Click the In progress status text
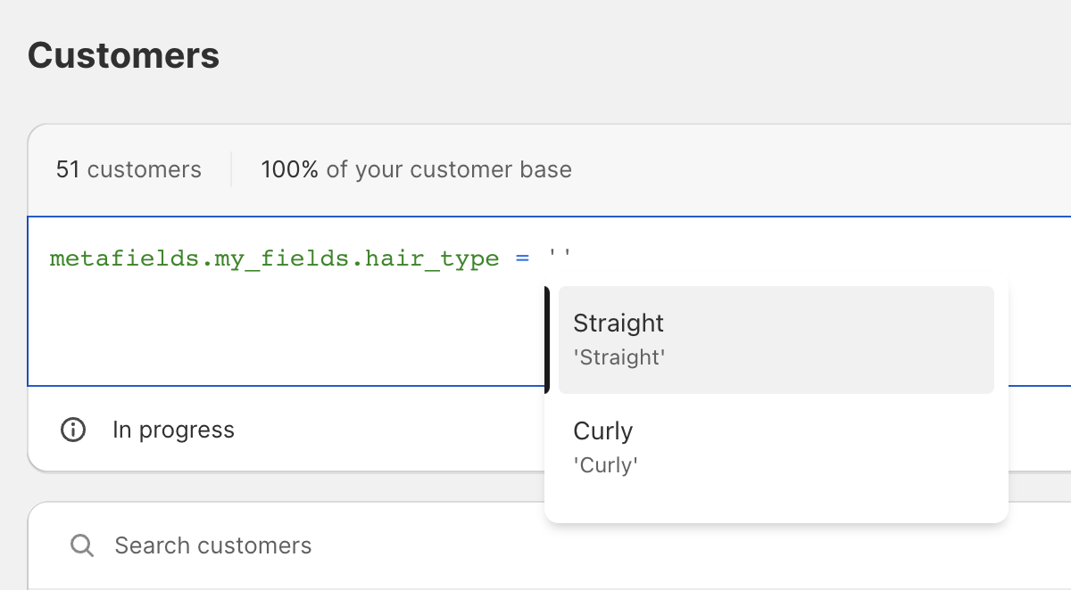Screen dimensions: 1071x590 coord(173,430)
